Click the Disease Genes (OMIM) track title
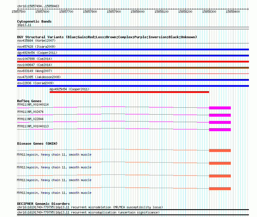257x217 pixels. pyautogui.click(x=37, y=144)
